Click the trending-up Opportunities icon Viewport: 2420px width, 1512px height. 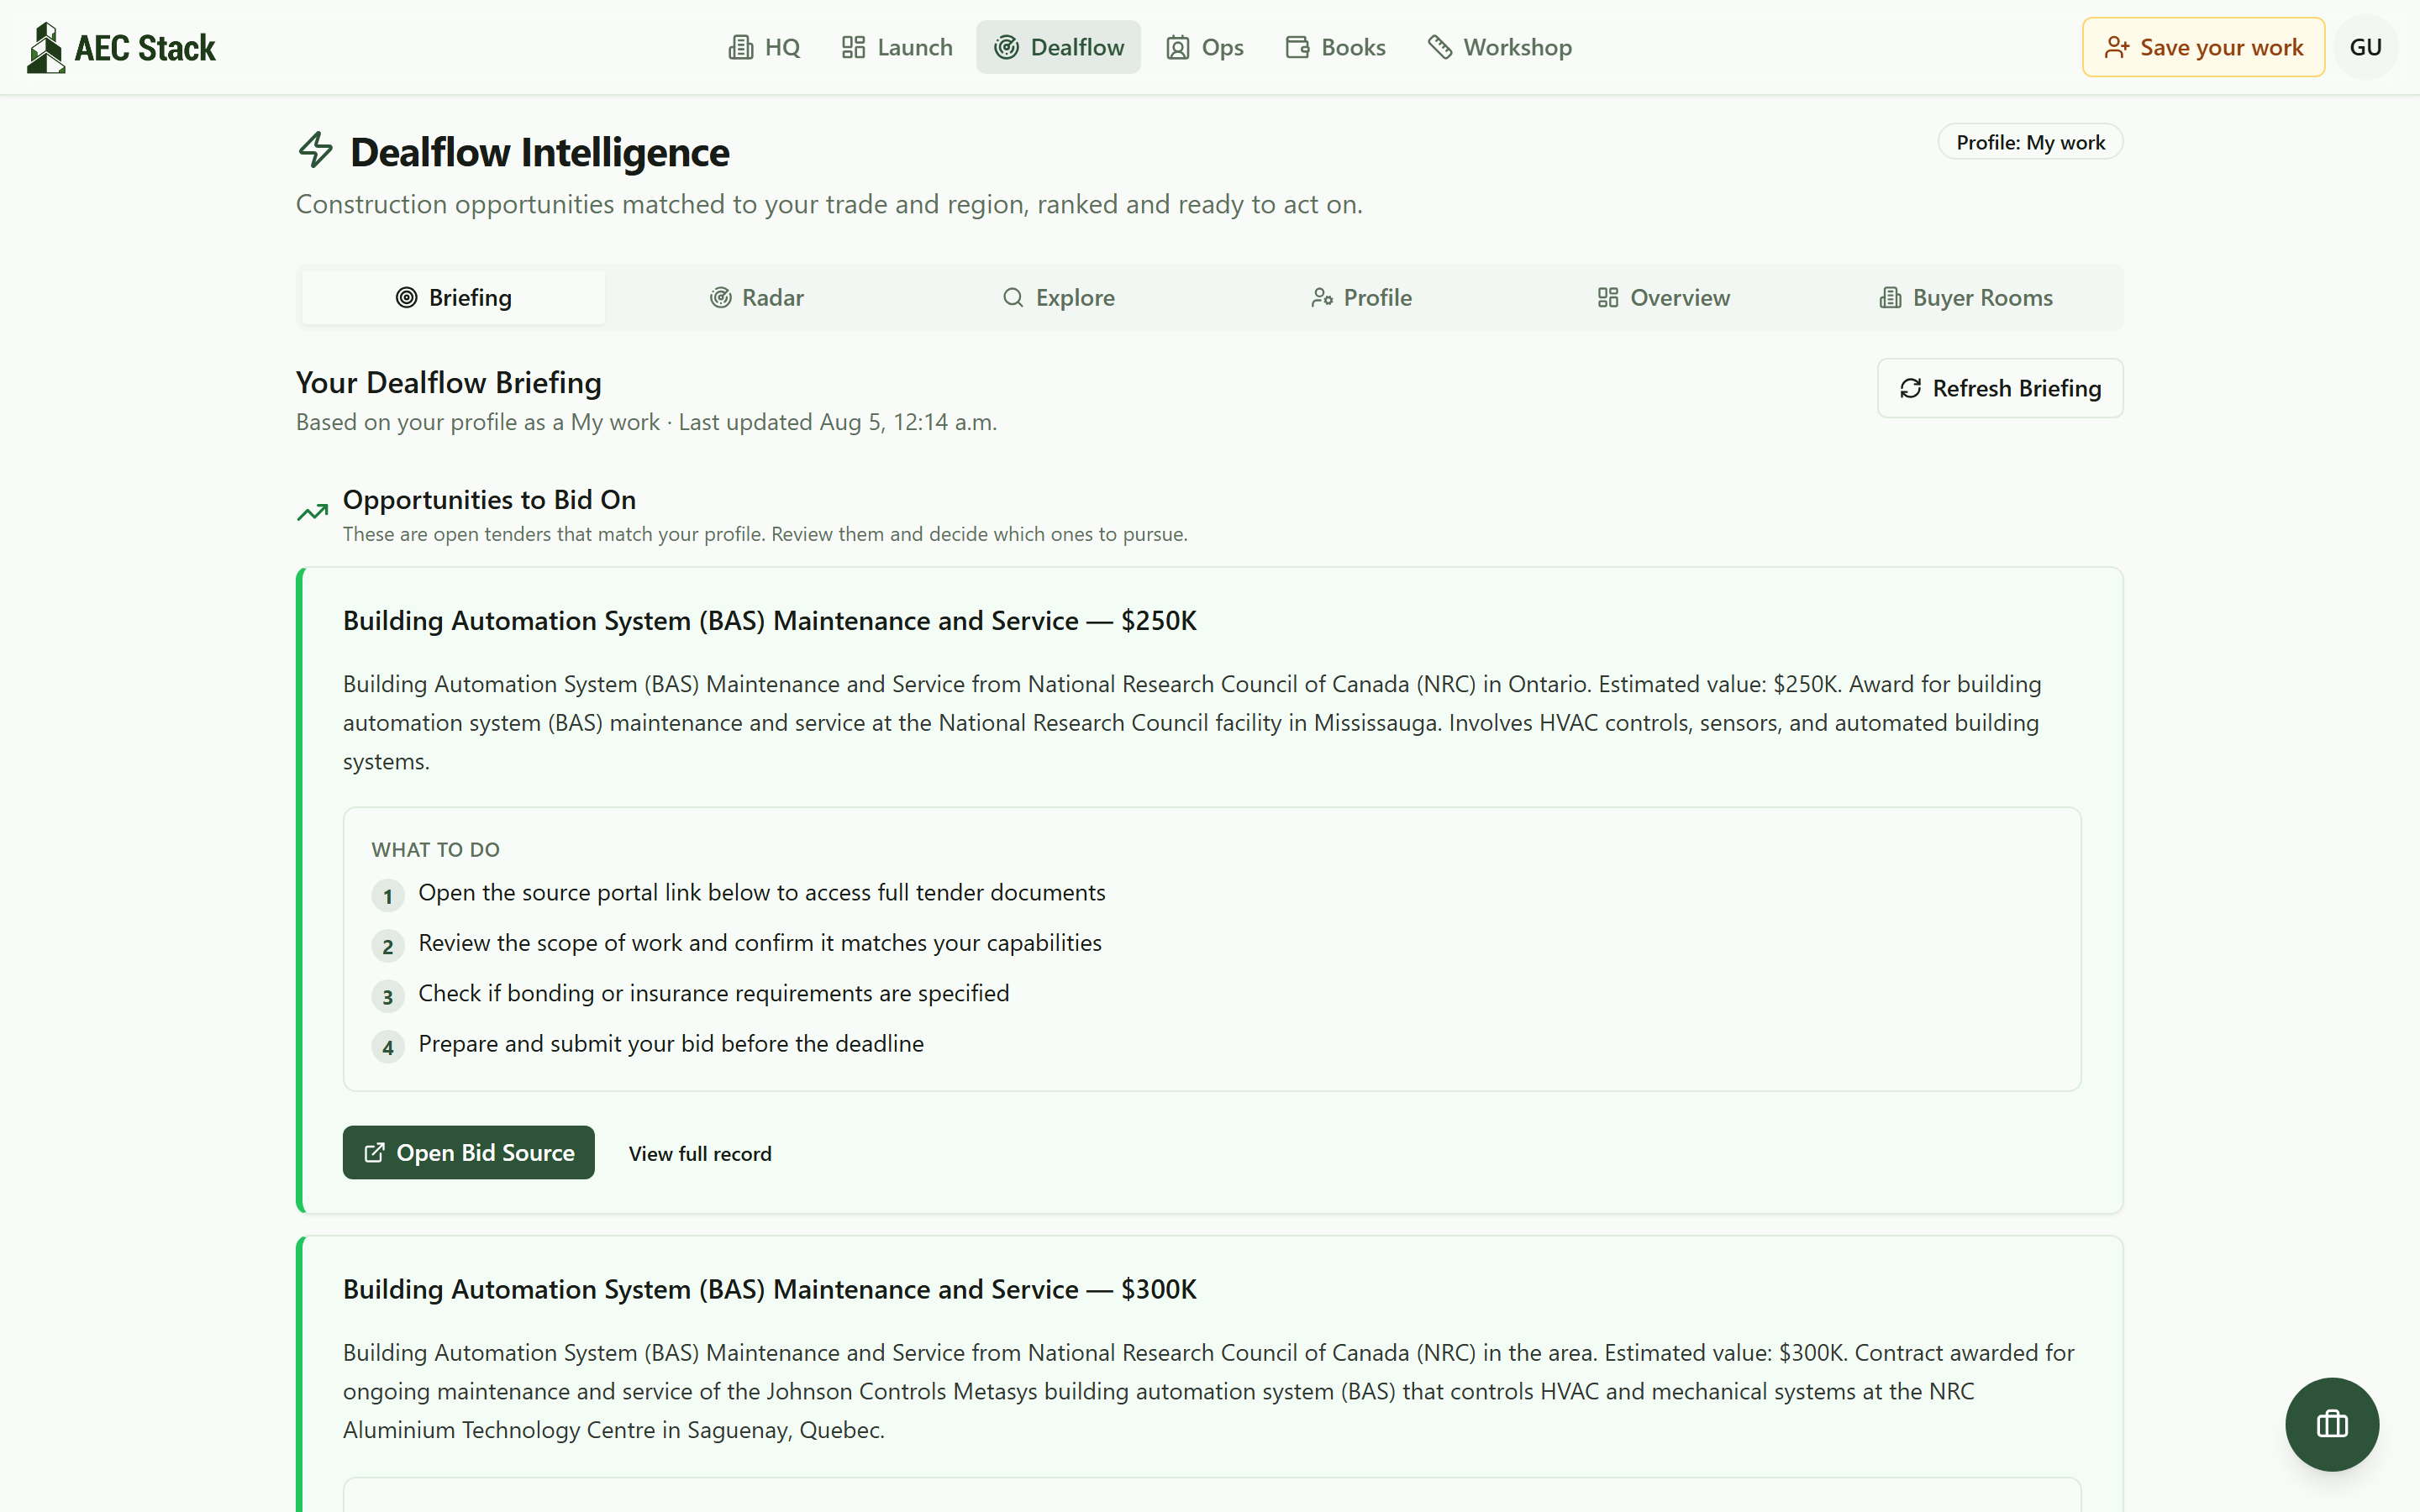click(312, 512)
